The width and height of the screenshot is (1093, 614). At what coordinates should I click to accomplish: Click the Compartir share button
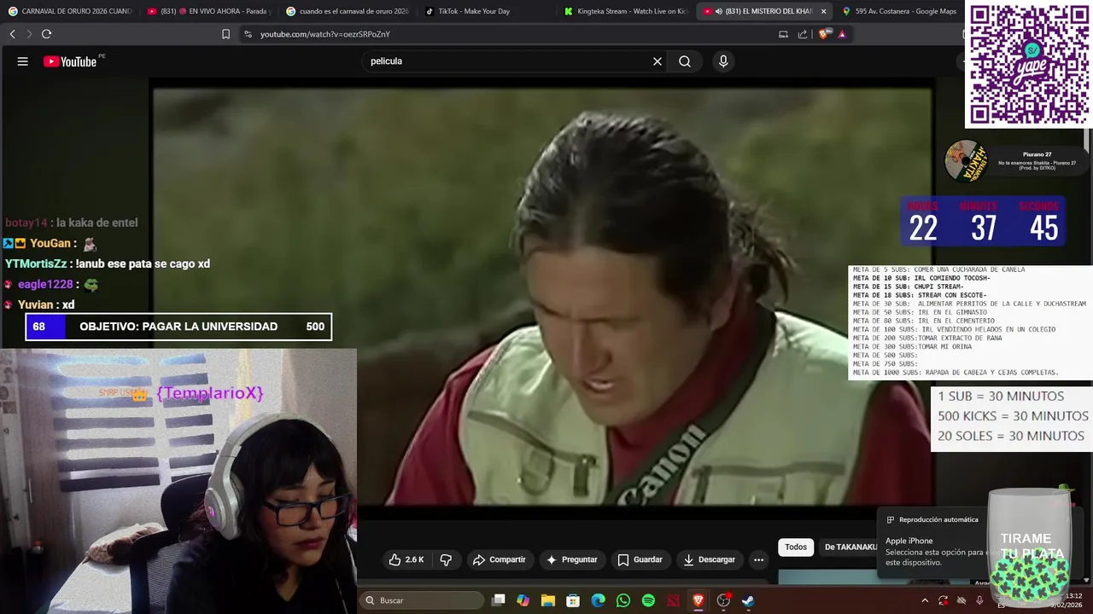click(x=499, y=559)
